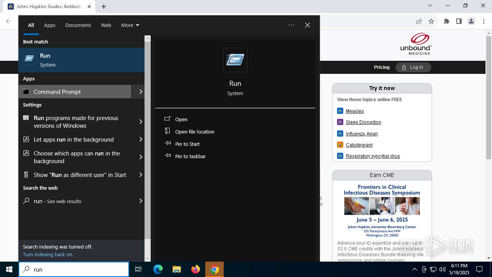Open the Run best match result
The image size is (492, 277).
81,60
